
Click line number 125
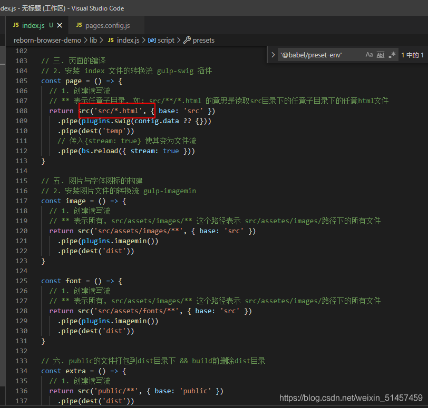click(x=22, y=281)
